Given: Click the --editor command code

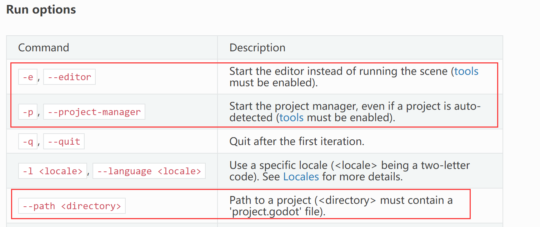Looking at the screenshot, I should coord(69,77).
